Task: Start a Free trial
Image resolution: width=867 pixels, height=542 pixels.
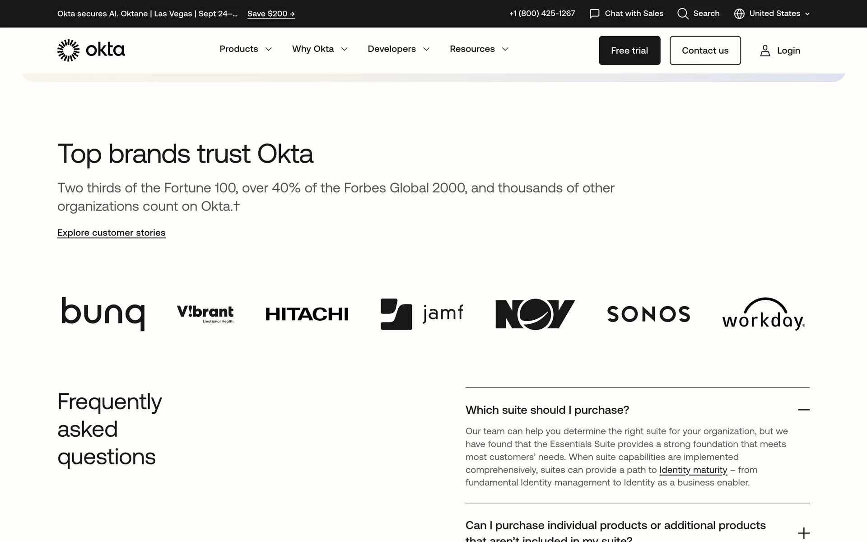Action: tap(629, 51)
